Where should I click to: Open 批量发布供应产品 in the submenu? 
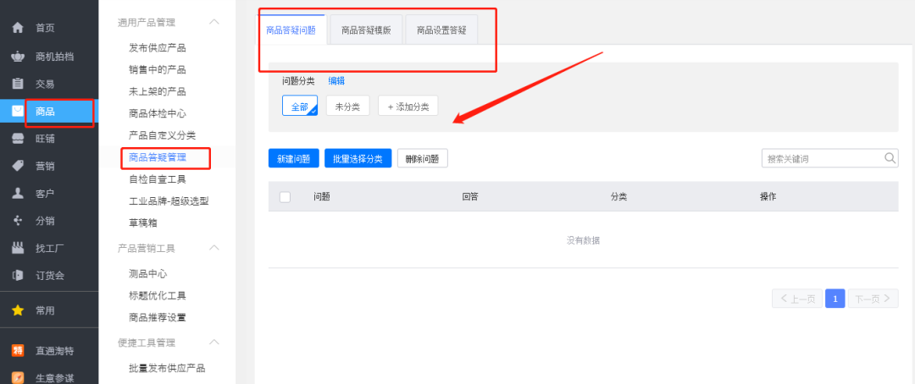pyautogui.click(x=167, y=368)
